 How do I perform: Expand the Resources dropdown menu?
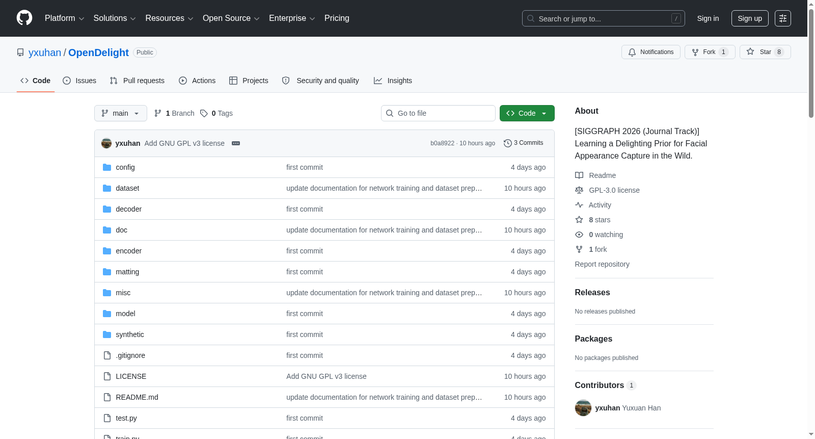[169, 18]
